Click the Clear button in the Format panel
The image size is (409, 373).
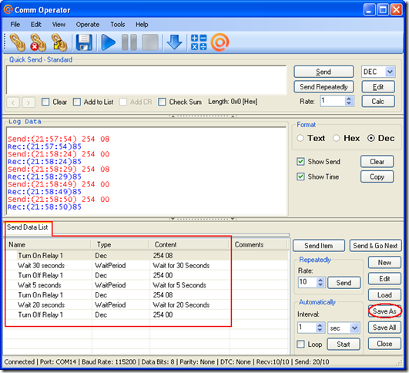377,162
